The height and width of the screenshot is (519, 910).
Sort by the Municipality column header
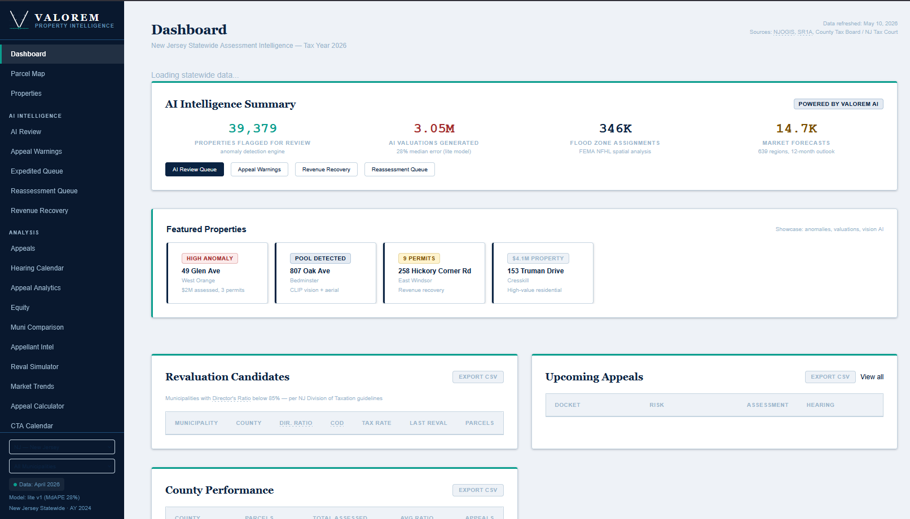[x=196, y=423]
